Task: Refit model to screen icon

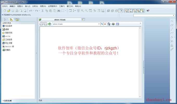Action: 90,11
